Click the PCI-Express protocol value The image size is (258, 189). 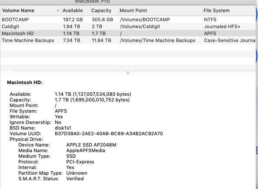[80, 162]
